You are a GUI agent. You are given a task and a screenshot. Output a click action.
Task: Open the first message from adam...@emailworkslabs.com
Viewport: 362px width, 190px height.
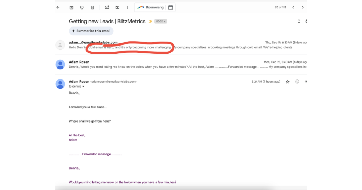[181, 45]
